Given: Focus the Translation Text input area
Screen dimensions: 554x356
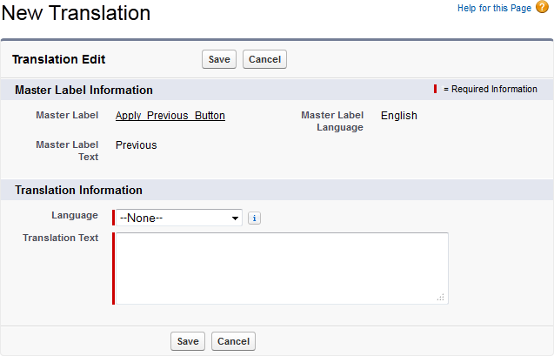Looking at the screenshot, I should pos(282,268).
